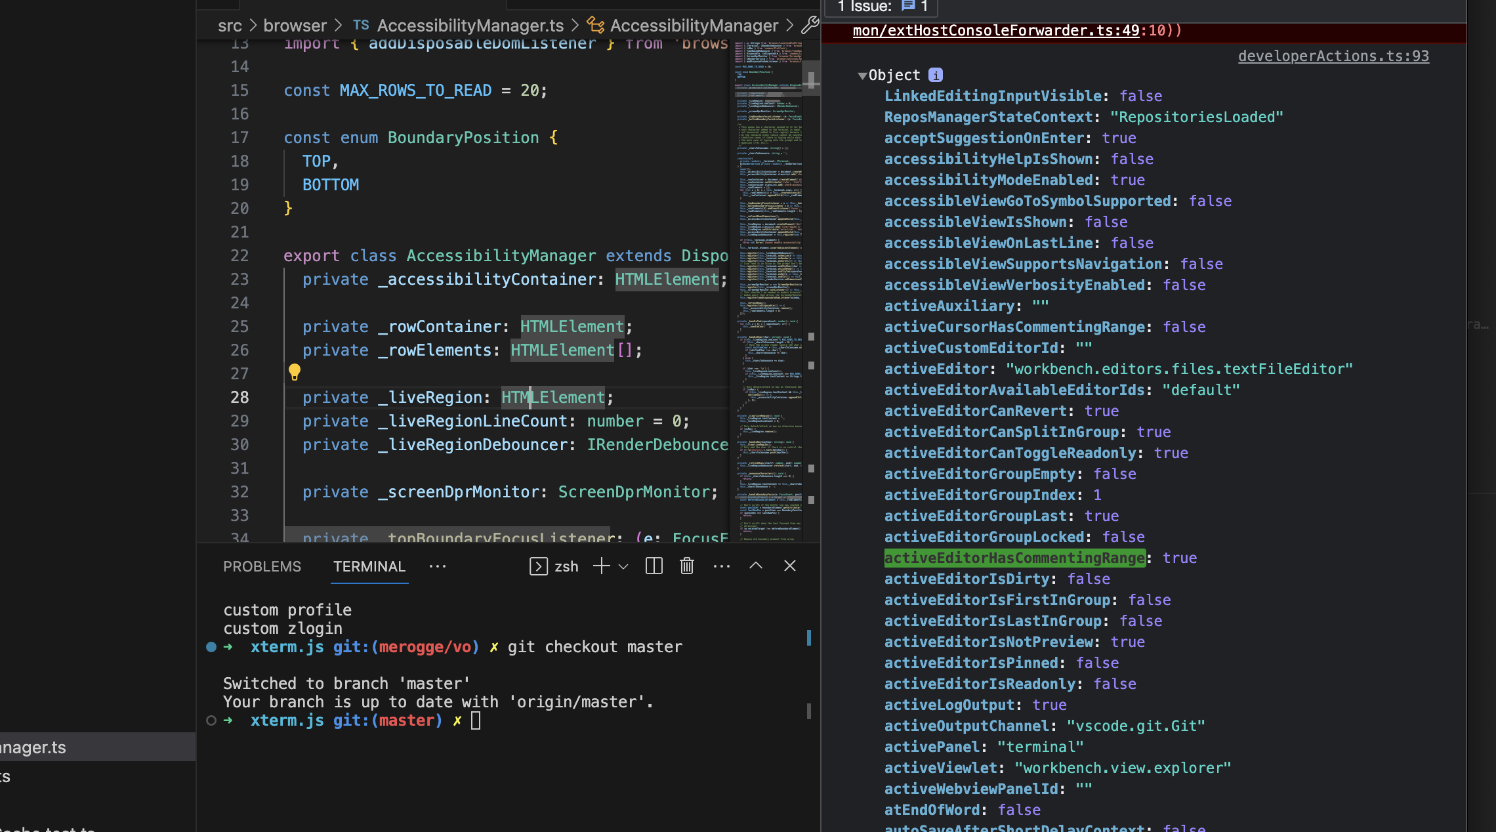Viewport: 1496px width, 832px height.
Task: Switch to the PROBLEMS tab
Action: (x=262, y=566)
